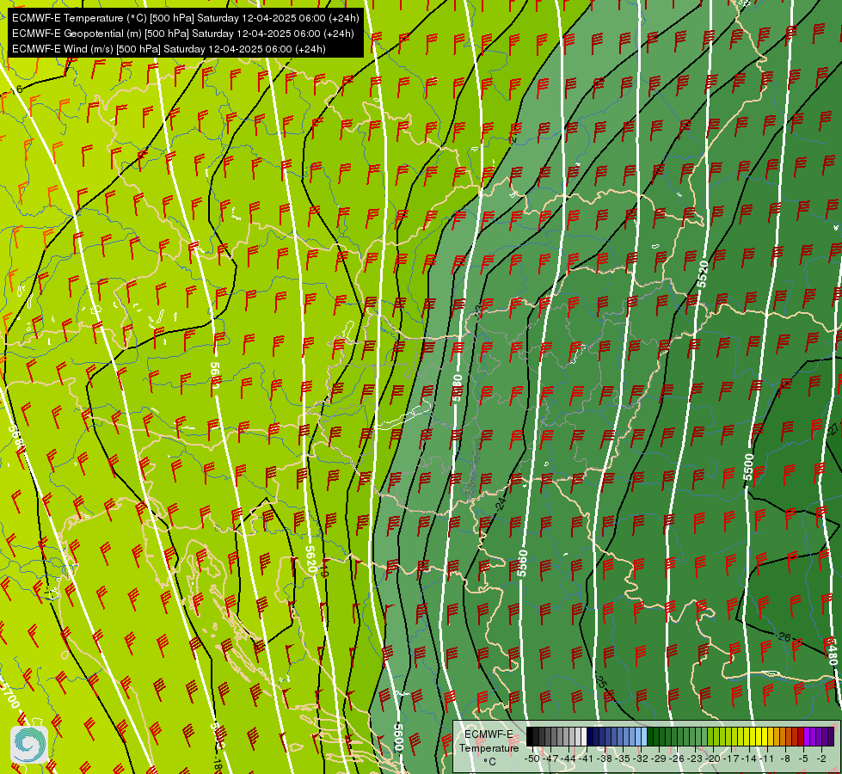842x774 pixels.
Task: Click the Wind (m/s) 500 hPa title line
Action: 169,49
